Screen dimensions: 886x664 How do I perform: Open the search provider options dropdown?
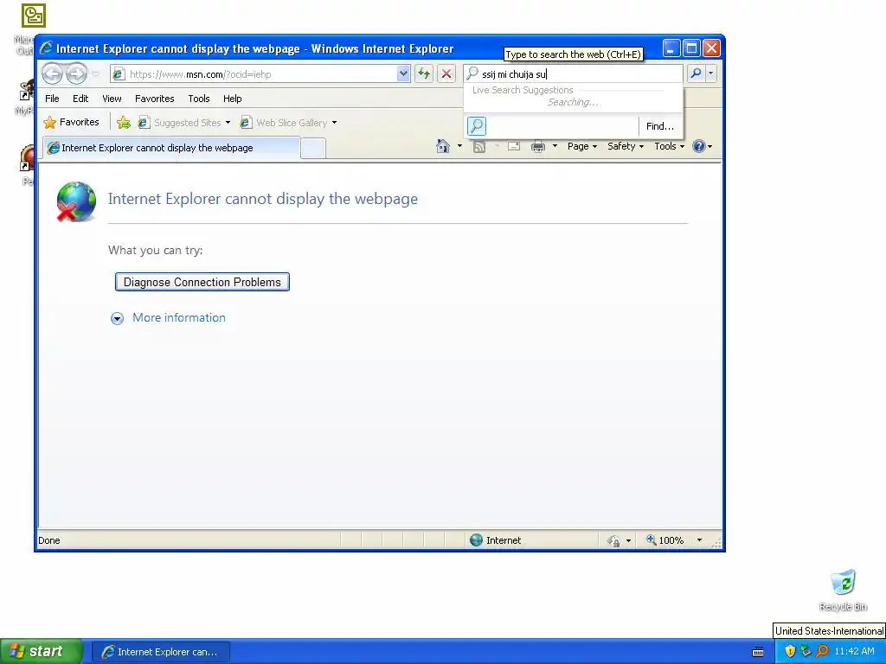tap(711, 73)
